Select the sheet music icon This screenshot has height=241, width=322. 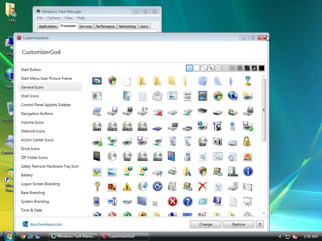click(187, 96)
